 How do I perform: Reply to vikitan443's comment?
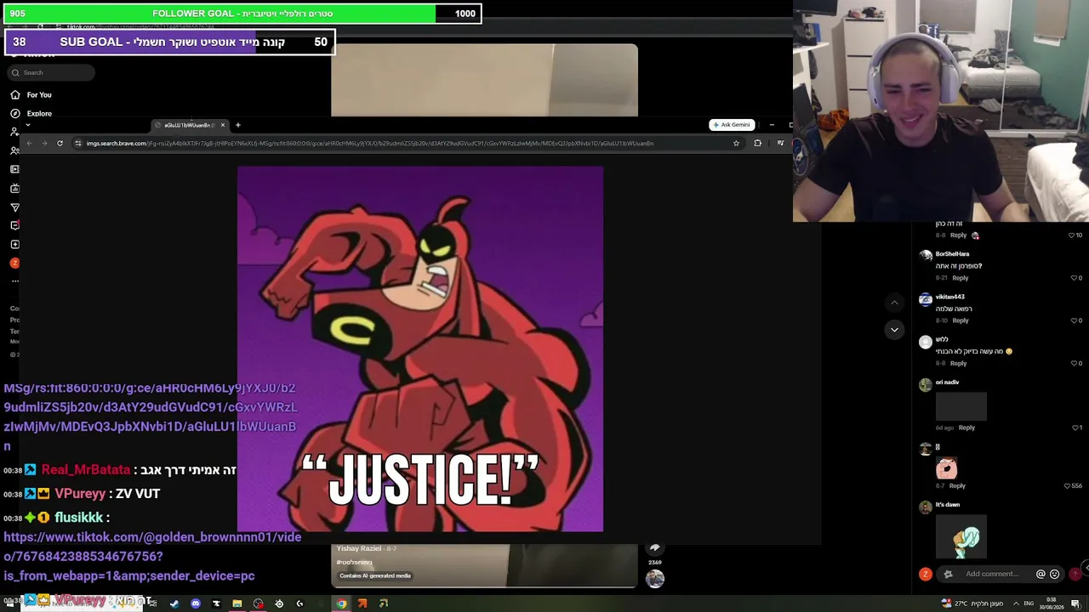(x=961, y=320)
